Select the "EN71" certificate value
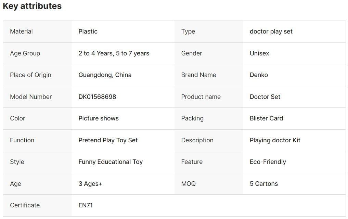The width and height of the screenshot is (348, 219). tap(86, 205)
